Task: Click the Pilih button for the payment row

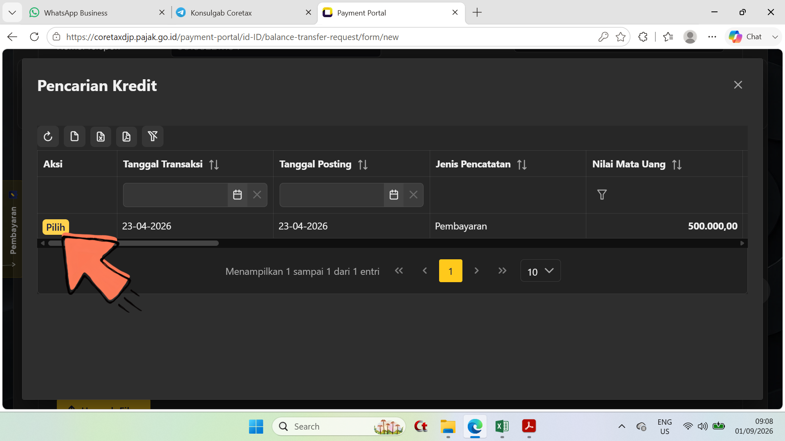Action: tap(56, 227)
